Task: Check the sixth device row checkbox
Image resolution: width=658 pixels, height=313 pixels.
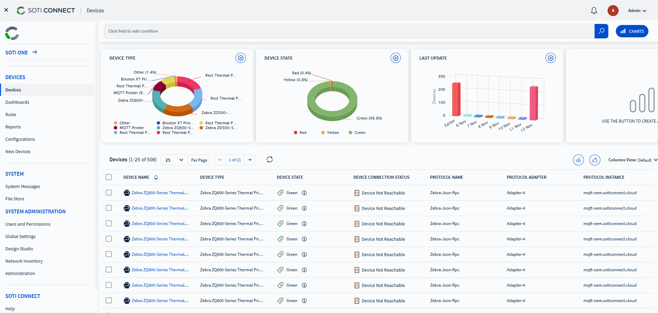Action: 109,270
